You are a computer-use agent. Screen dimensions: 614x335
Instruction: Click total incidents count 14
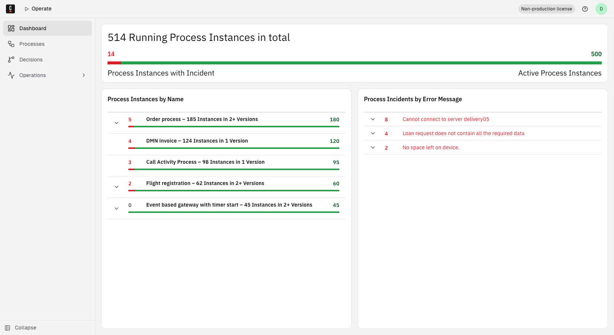111,54
